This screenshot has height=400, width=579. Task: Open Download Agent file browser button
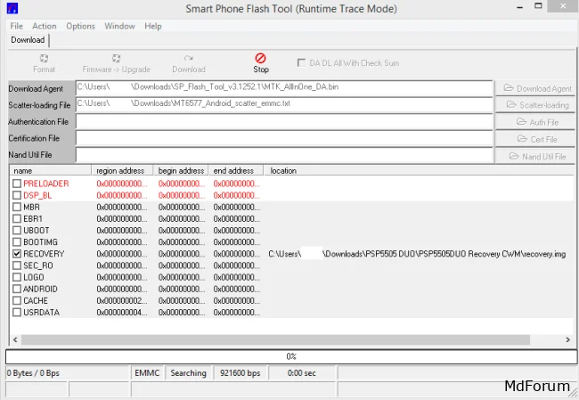coord(536,88)
